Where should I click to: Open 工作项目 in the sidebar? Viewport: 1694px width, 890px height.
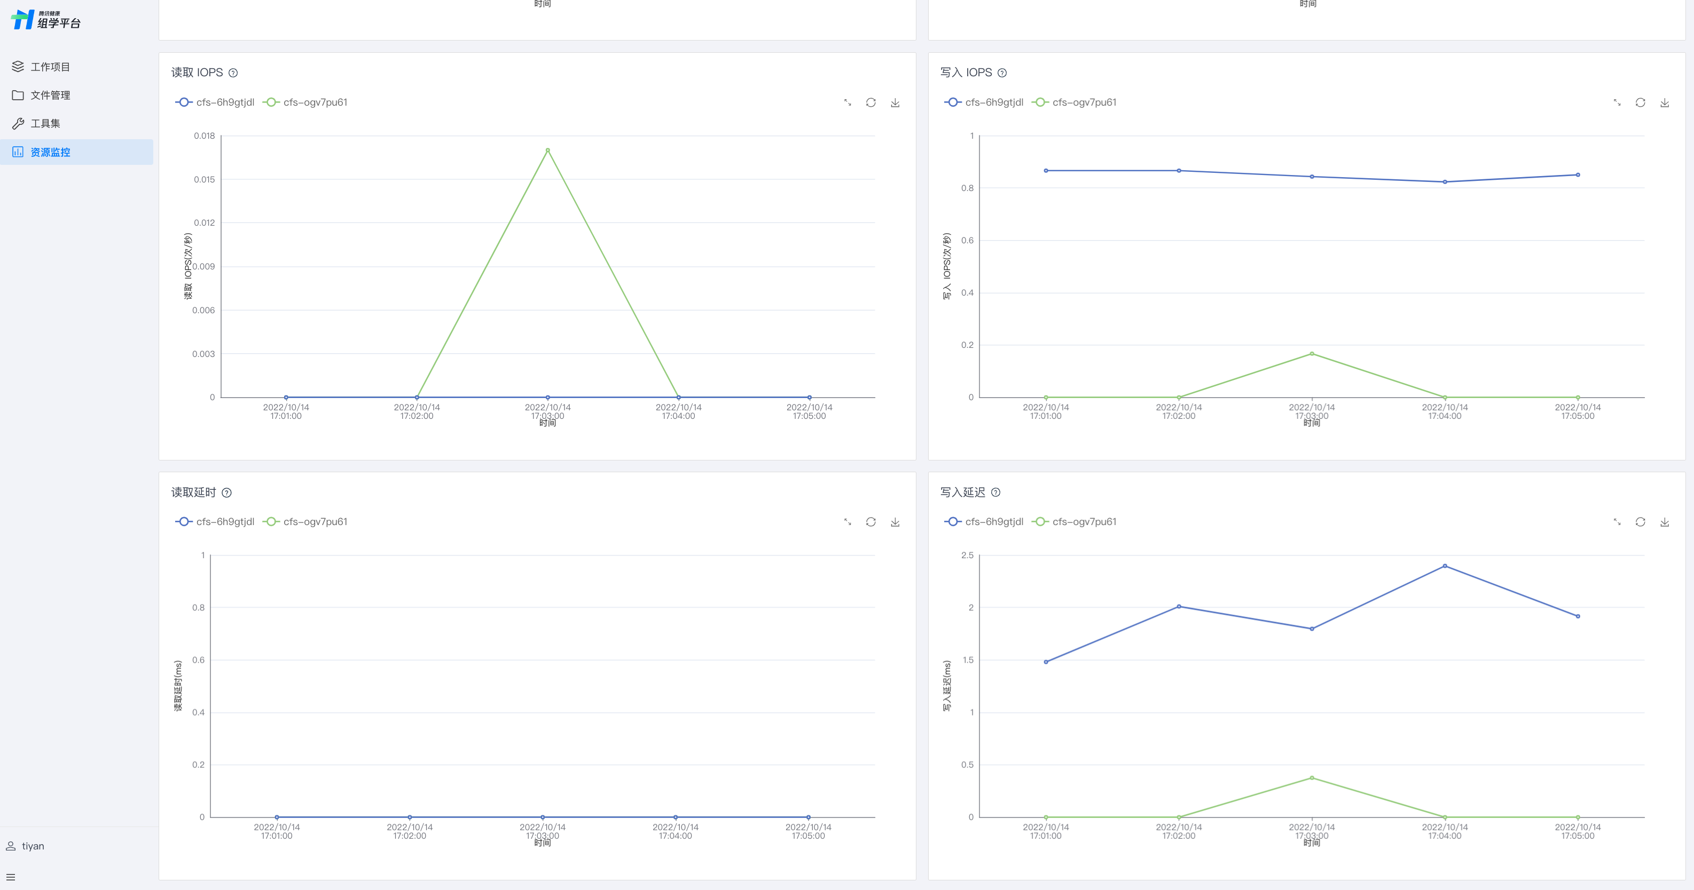pyautogui.click(x=49, y=67)
